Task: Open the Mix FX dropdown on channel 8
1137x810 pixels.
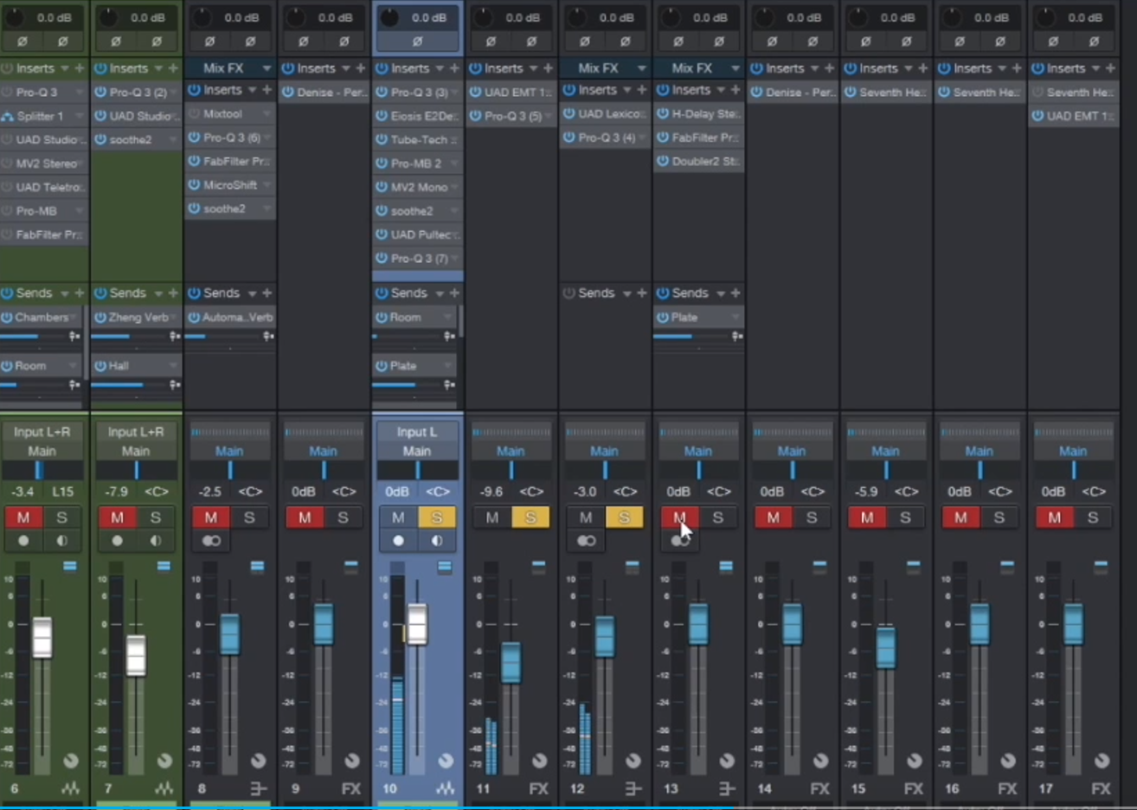Action: coord(266,68)
